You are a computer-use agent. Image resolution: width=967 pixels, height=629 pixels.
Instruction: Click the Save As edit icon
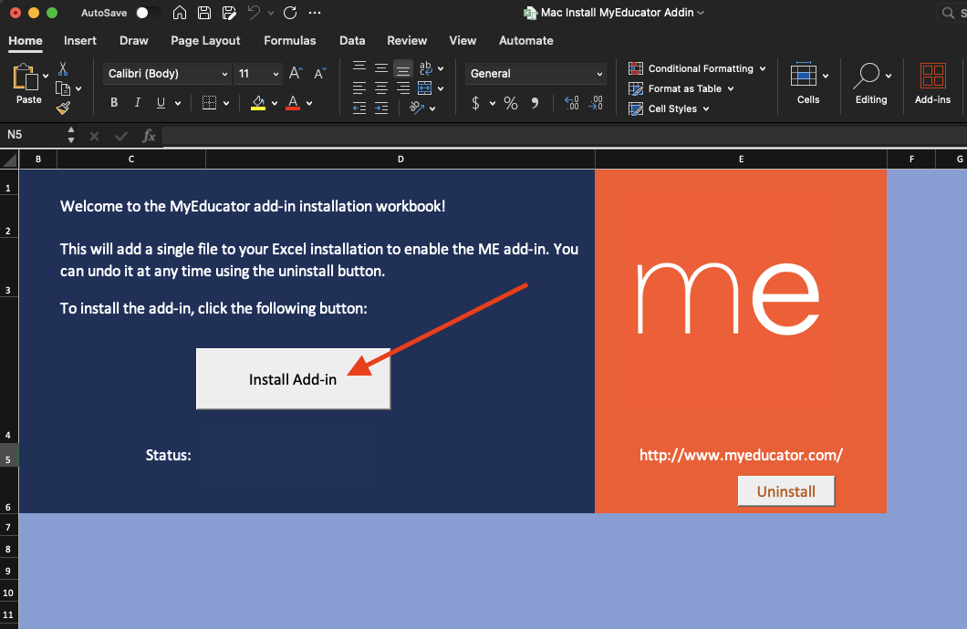(x=229, y=13)
